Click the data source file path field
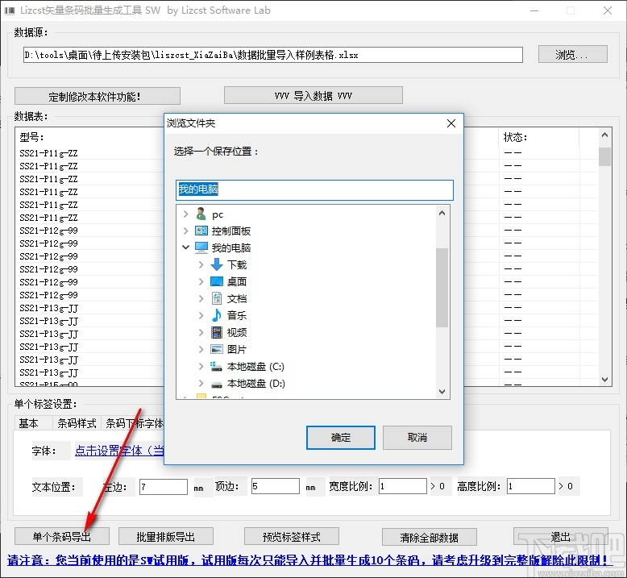This screenshot has height=578, width=627. pos(272,55)
